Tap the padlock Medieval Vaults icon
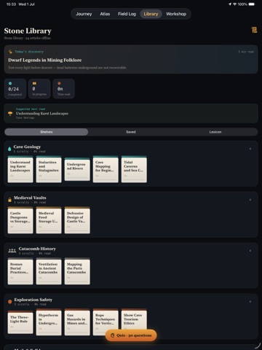This screenshot has height=350, width=262. pos(9,200)
